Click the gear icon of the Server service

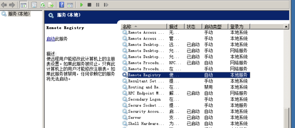(x=124, y=118)
